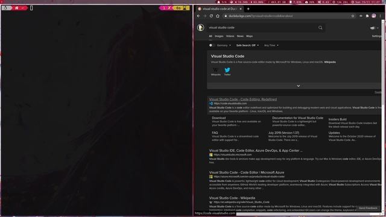Switch to the Videos tab

230,36
